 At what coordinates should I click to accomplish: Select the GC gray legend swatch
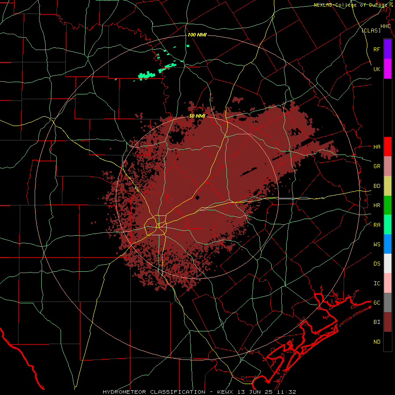[x=388, y=302]
